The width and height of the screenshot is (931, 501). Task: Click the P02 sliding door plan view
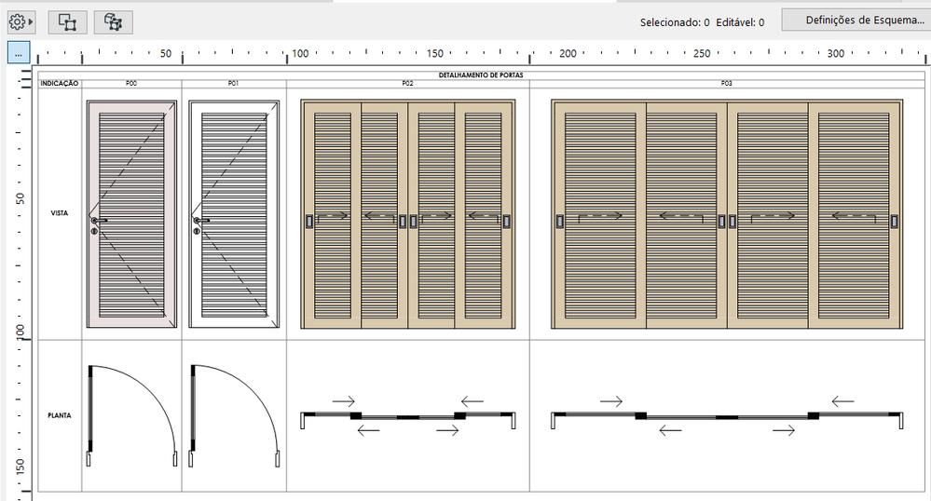click(408, 415)
